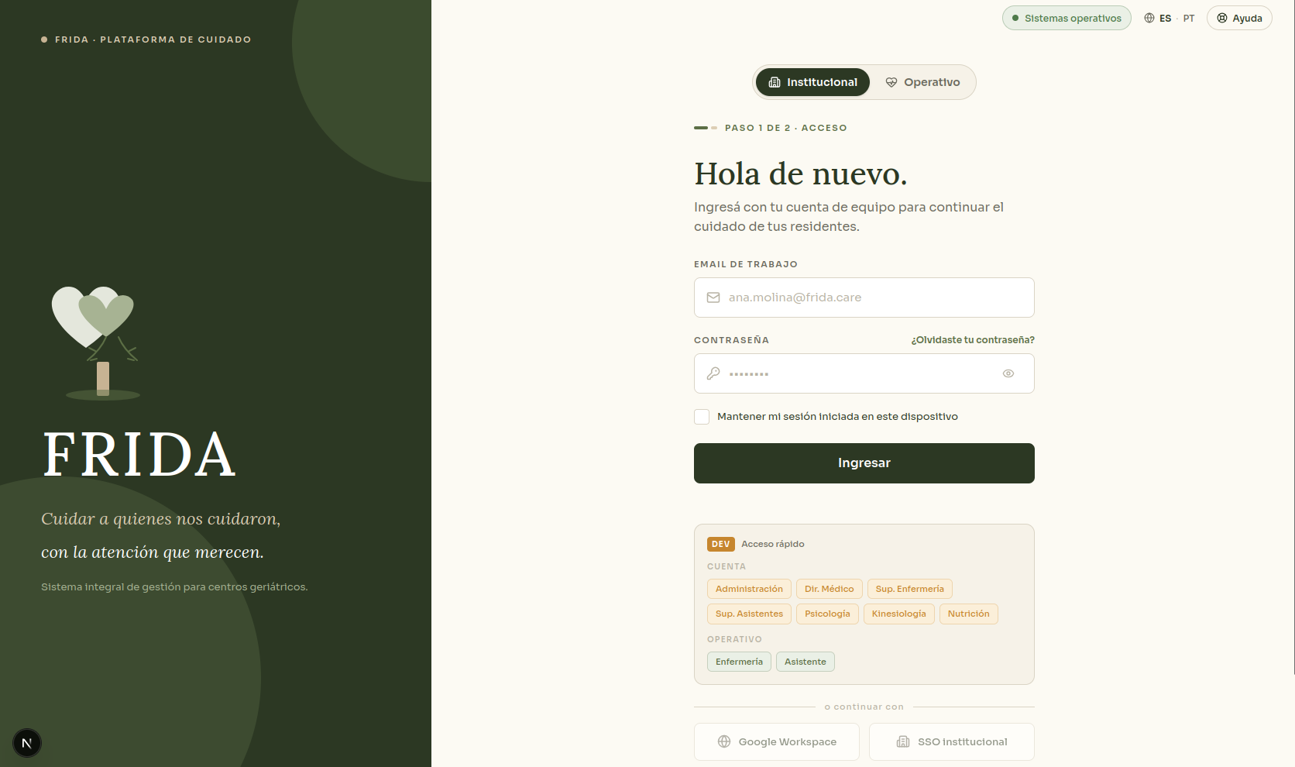Toggle password visibility eye icon
The width and height of the screenshot is (1295, 767).
[1008, 373]
